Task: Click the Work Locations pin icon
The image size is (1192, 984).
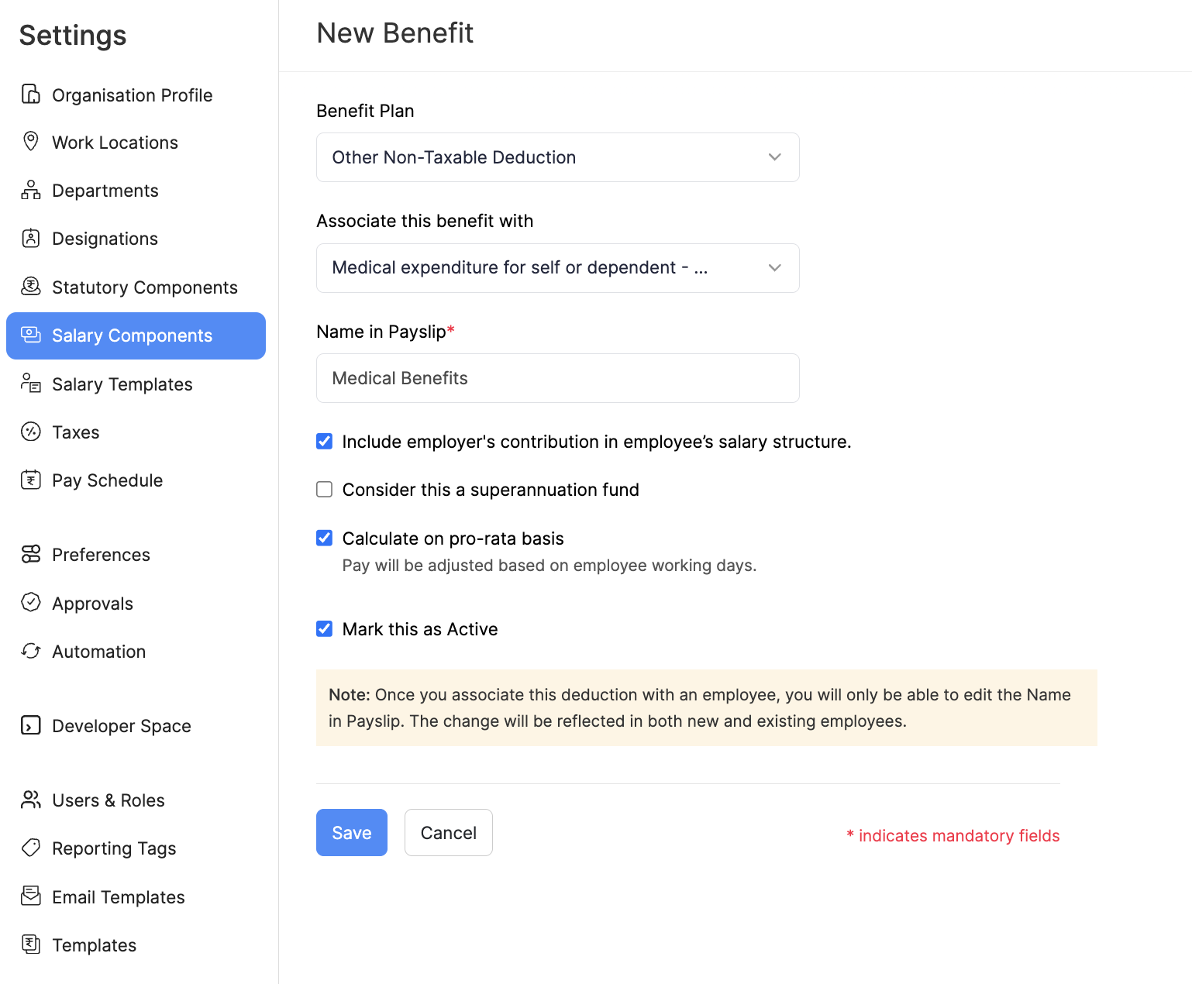Action: tap(31, 142)
